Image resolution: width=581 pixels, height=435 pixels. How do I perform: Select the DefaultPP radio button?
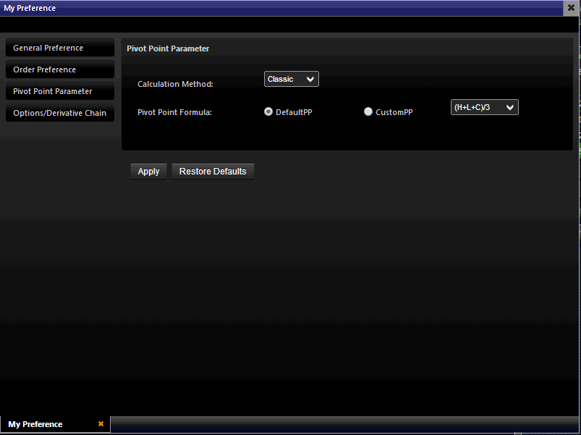pos(268,111)
